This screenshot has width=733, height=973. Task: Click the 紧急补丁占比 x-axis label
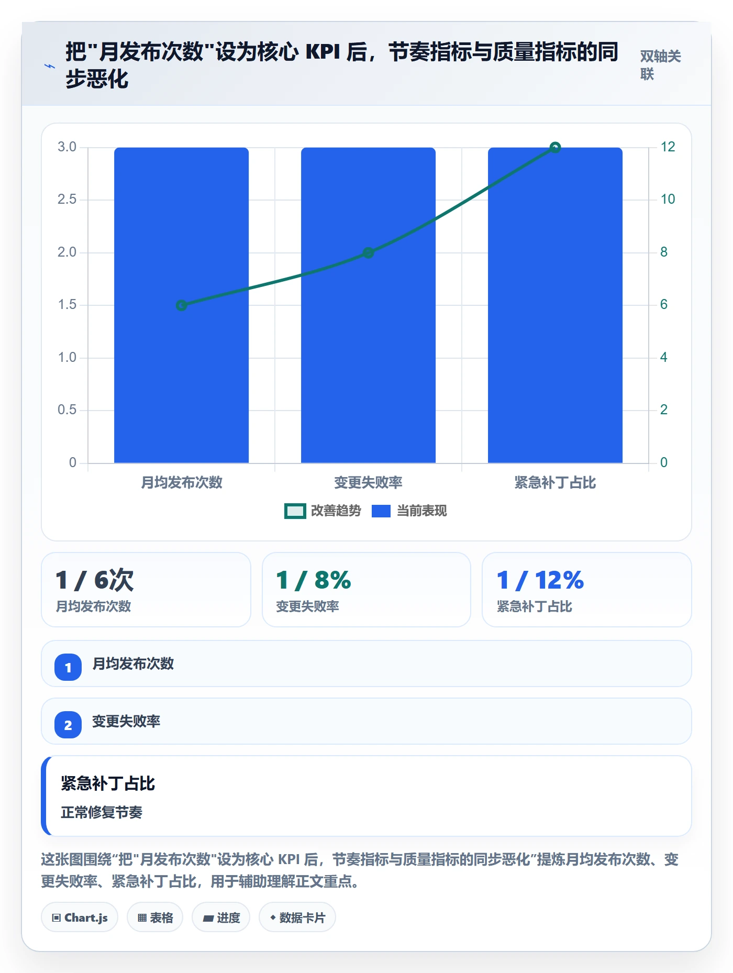point(555,482)
